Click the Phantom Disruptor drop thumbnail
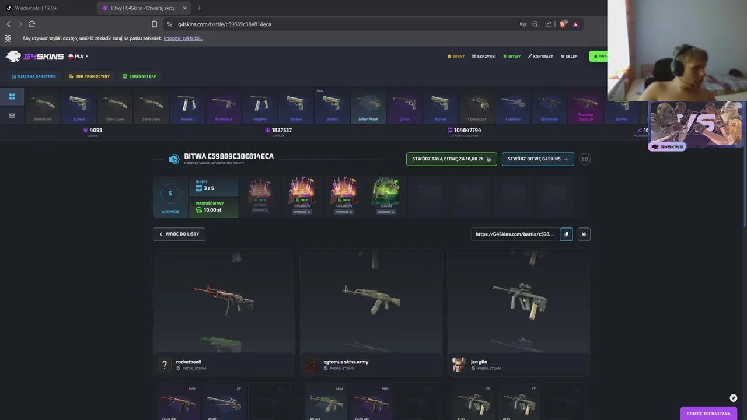The height and width of the screenshot is (420, 747). coord(585,108)
